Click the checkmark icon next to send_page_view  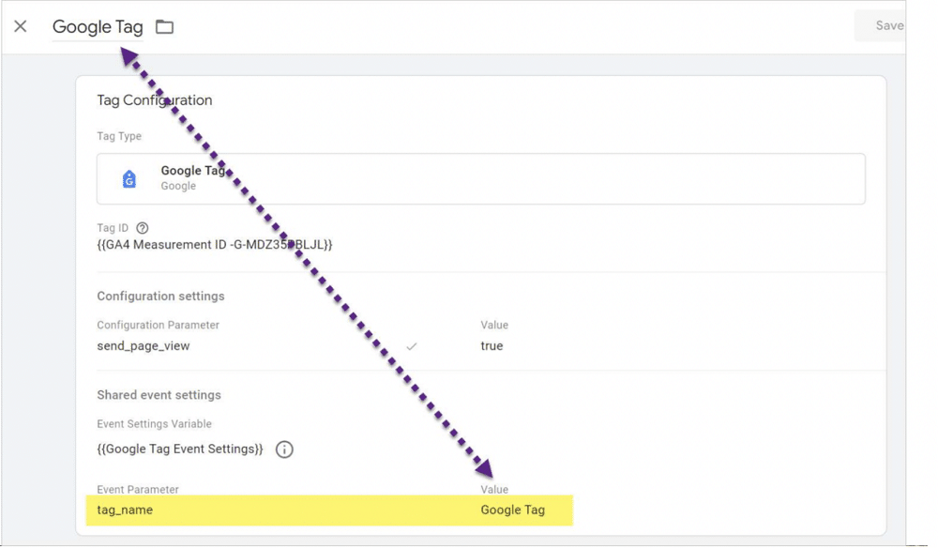click(x=411, y=346)
